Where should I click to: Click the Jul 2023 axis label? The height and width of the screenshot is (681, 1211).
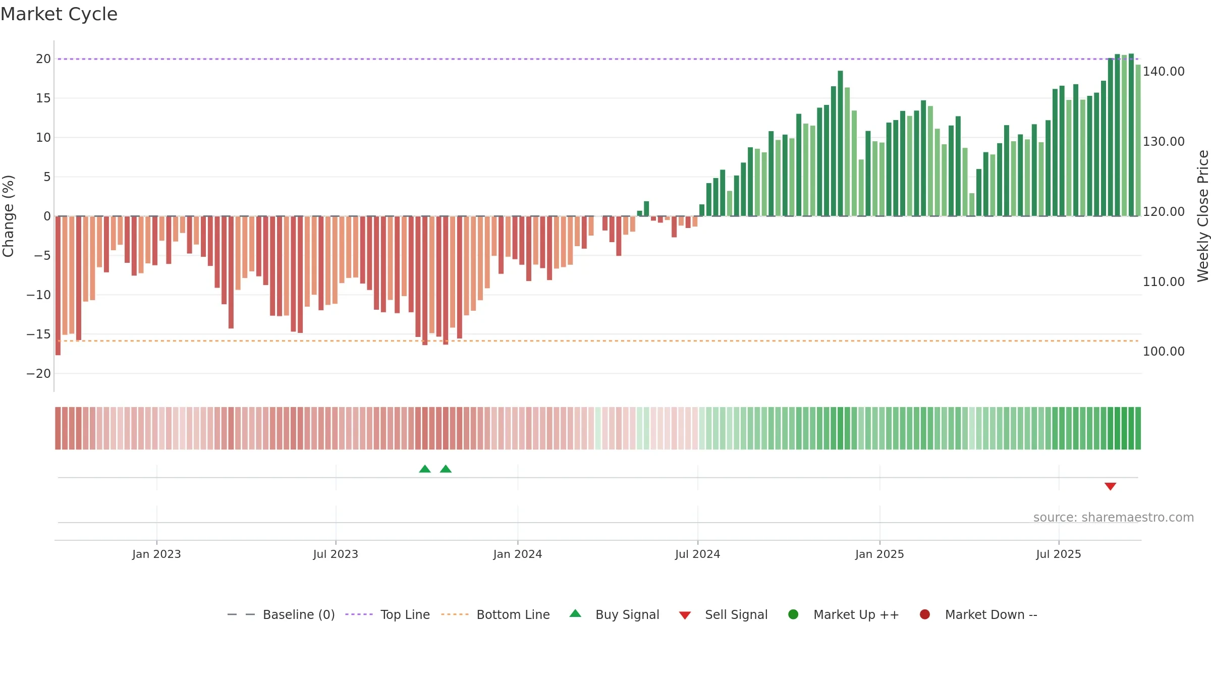(x=336, y=554)
